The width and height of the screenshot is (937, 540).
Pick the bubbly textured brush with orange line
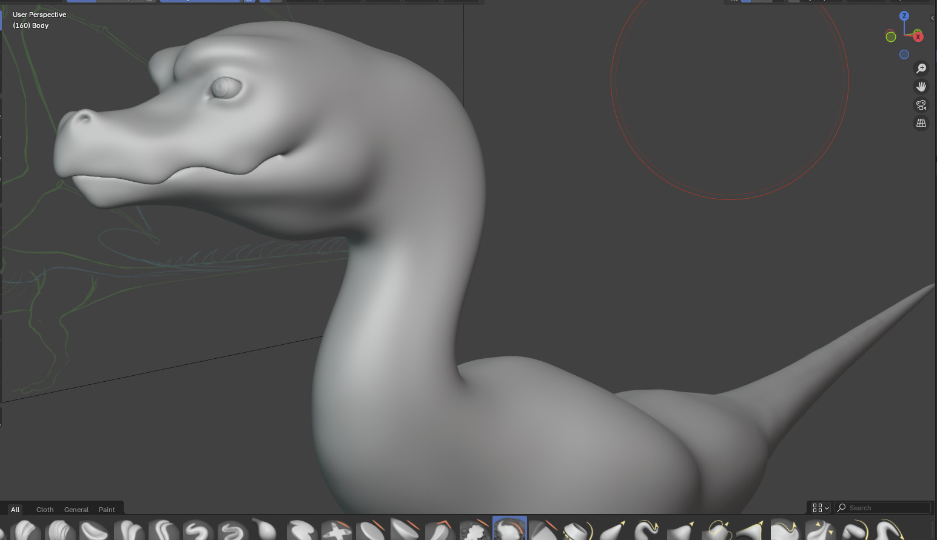pyautogui.click(x=475, y=530)
